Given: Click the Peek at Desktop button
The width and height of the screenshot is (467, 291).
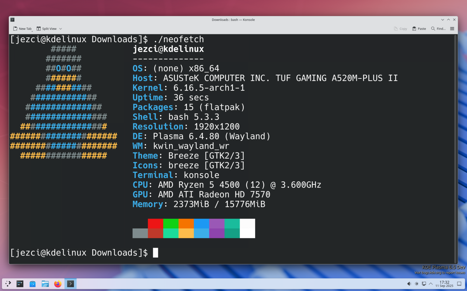Looking at the screenshot, I should coord(459,284).
